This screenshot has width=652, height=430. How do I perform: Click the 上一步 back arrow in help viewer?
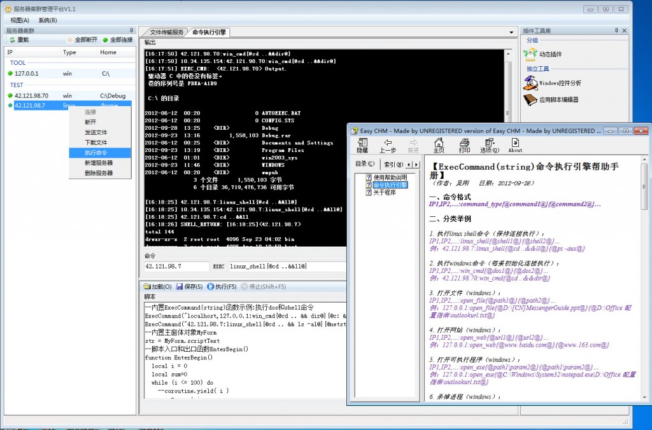(x=388, y=143)
